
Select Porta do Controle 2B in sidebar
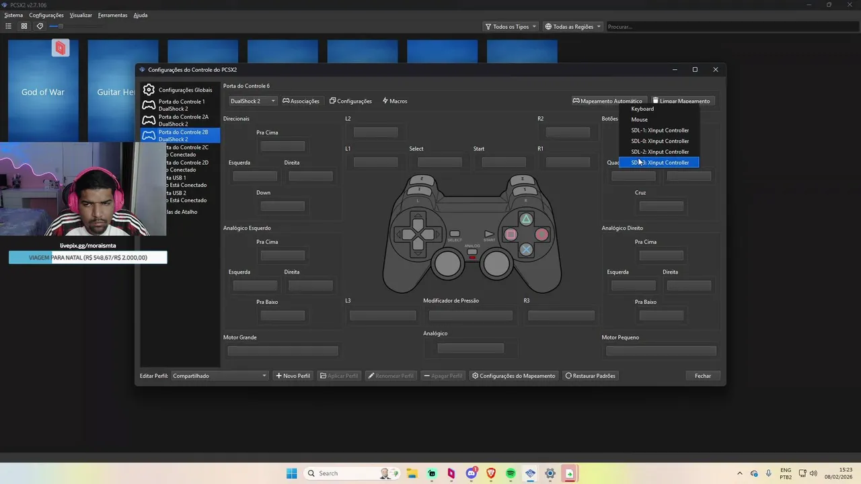pos(180,135)
